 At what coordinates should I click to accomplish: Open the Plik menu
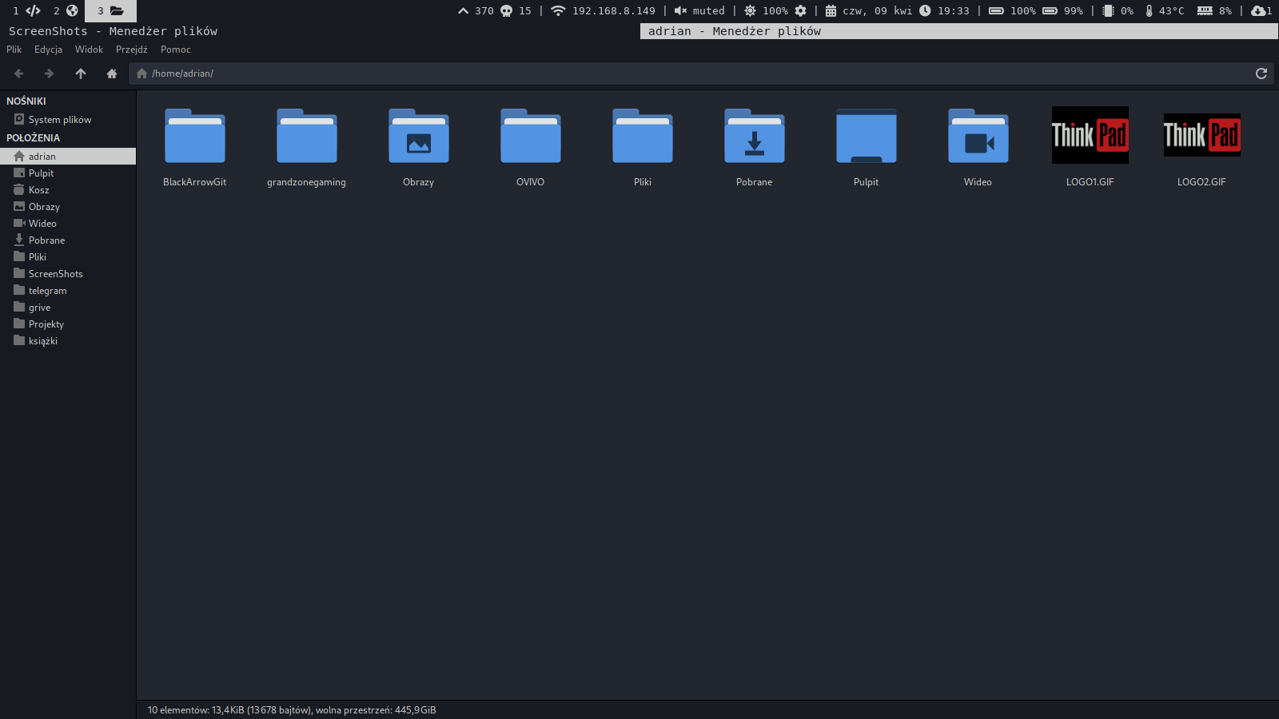click(14, 50)
